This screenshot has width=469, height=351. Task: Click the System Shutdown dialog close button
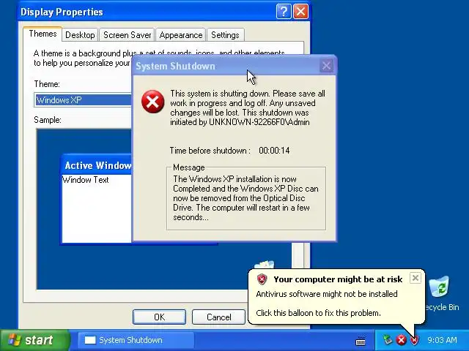pos(326,66)
